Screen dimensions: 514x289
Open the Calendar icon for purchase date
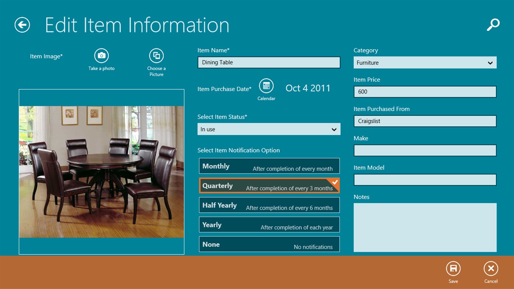(x=266, y=86)
